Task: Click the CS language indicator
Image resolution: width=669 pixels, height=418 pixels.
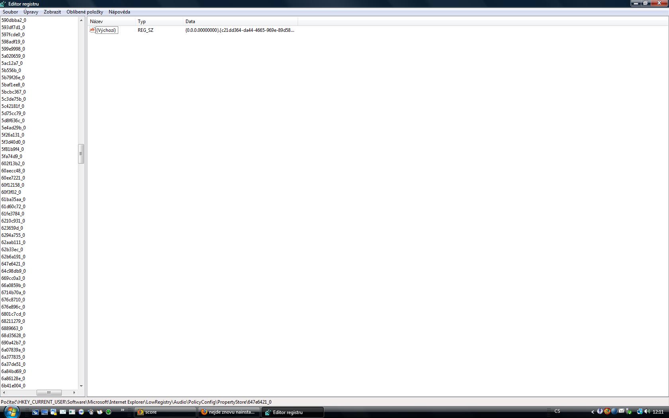Action: click(557, 411)
